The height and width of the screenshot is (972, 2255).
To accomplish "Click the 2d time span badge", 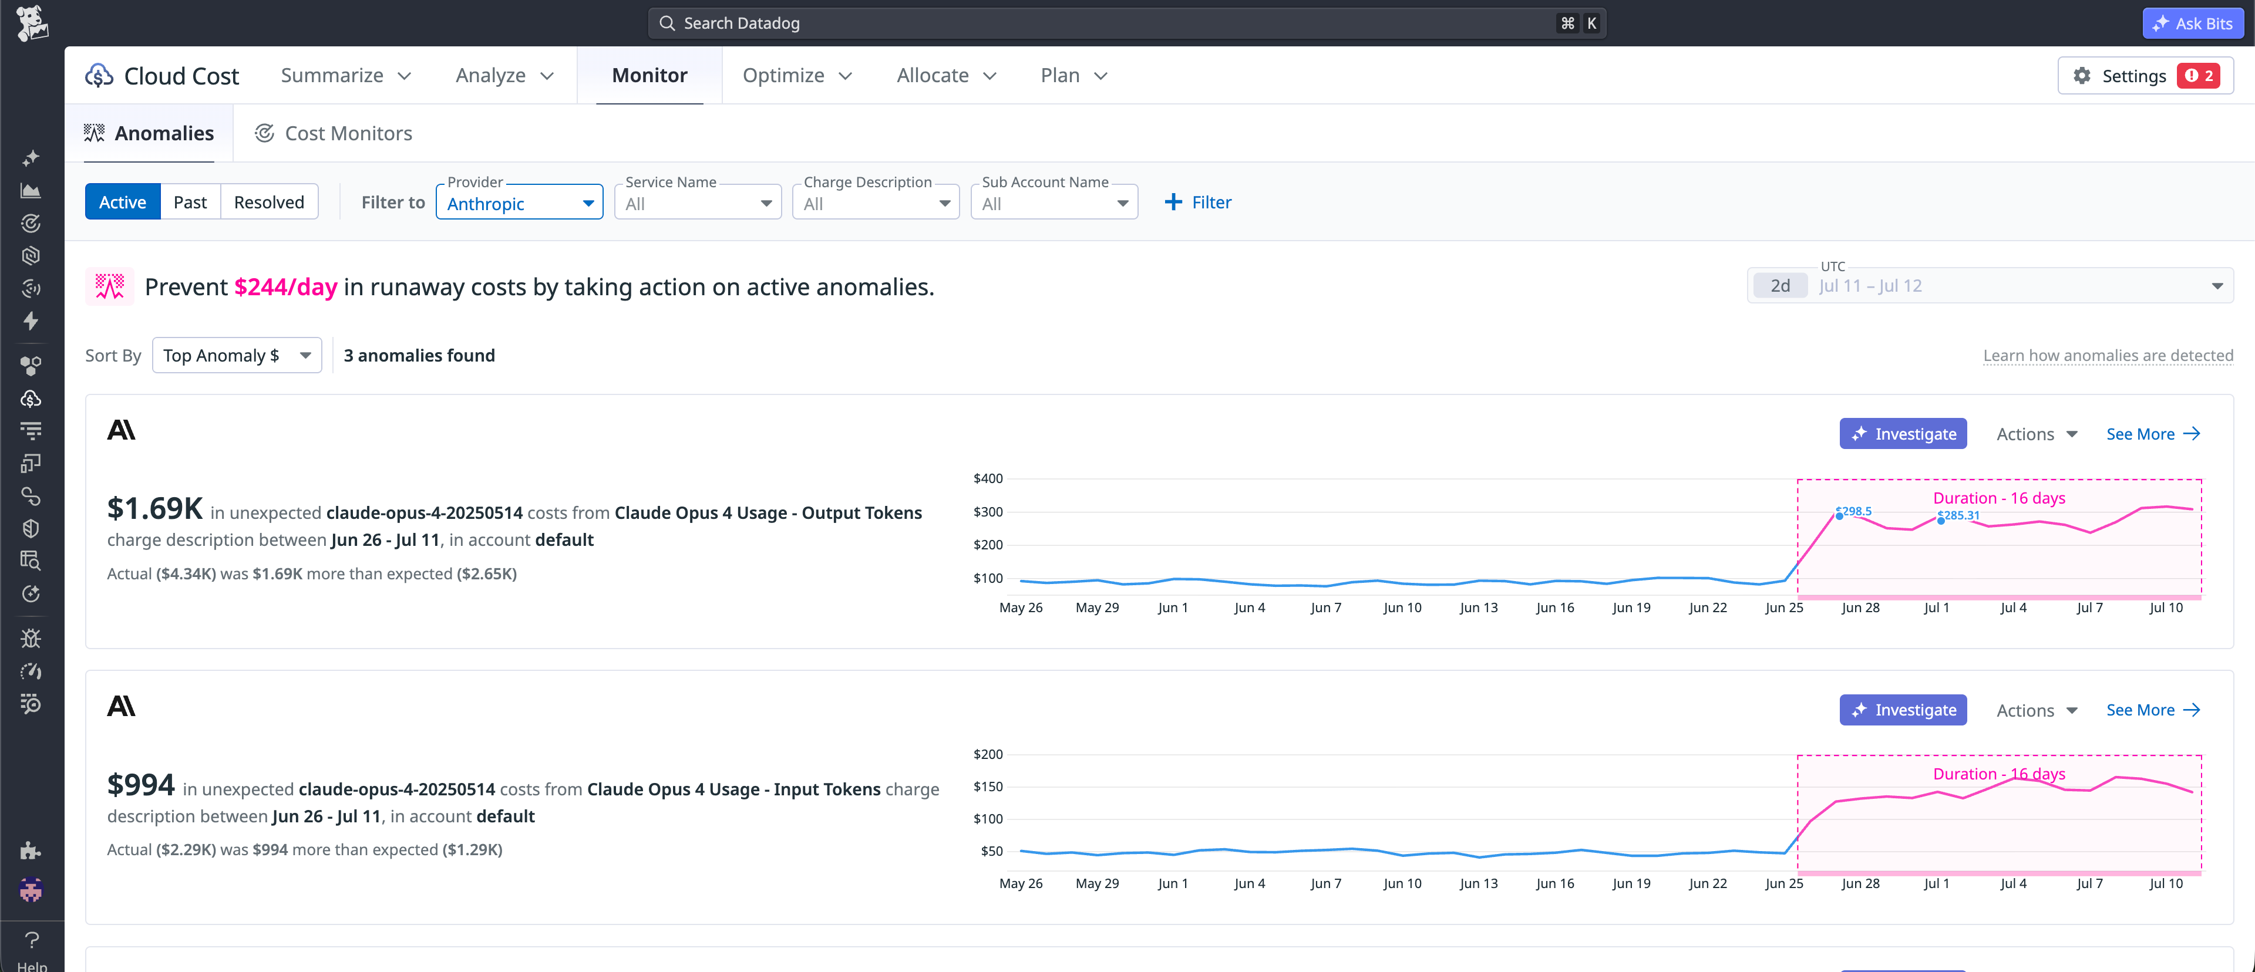I will pyautogui.click(x=1780, y=286).
